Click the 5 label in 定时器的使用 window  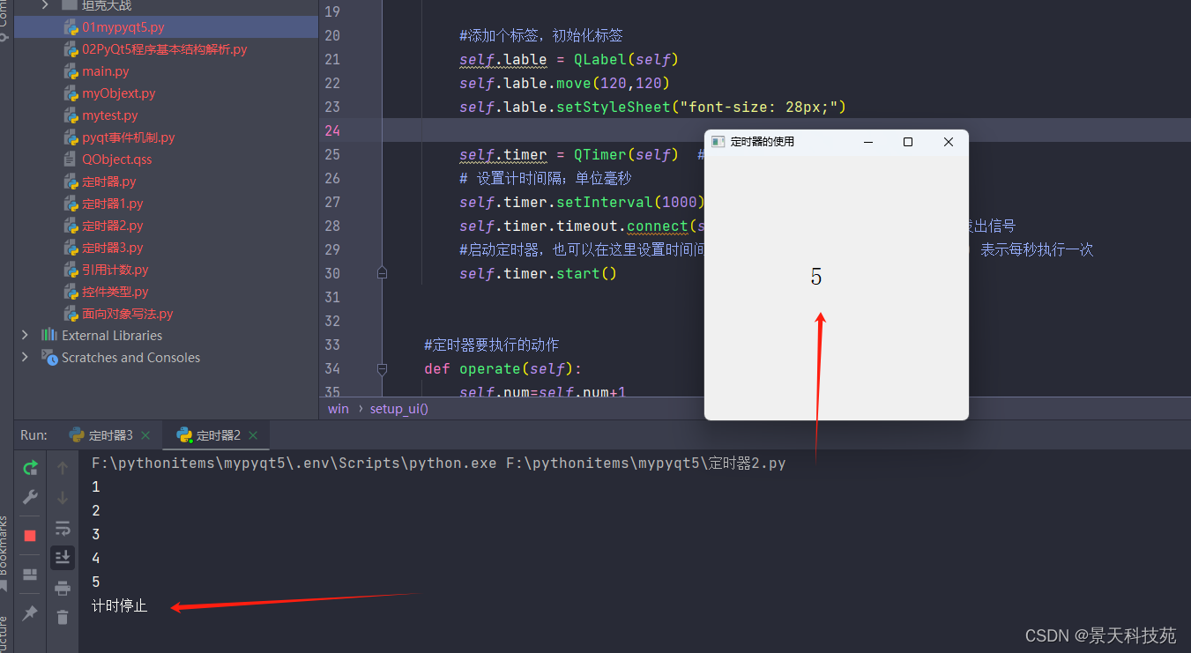pyautogui.click(x=816, y=277)
